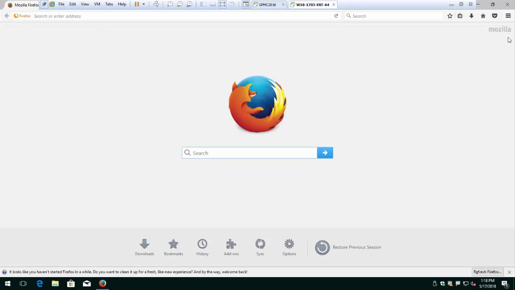Open the Windows Start menu
Image resolution: width=515 pixels, height=290 pixels.
(8, 284)
